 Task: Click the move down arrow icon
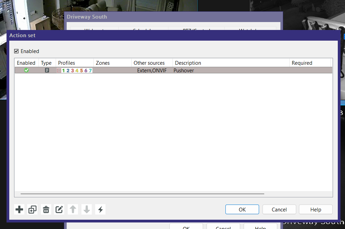click(87, 209)
